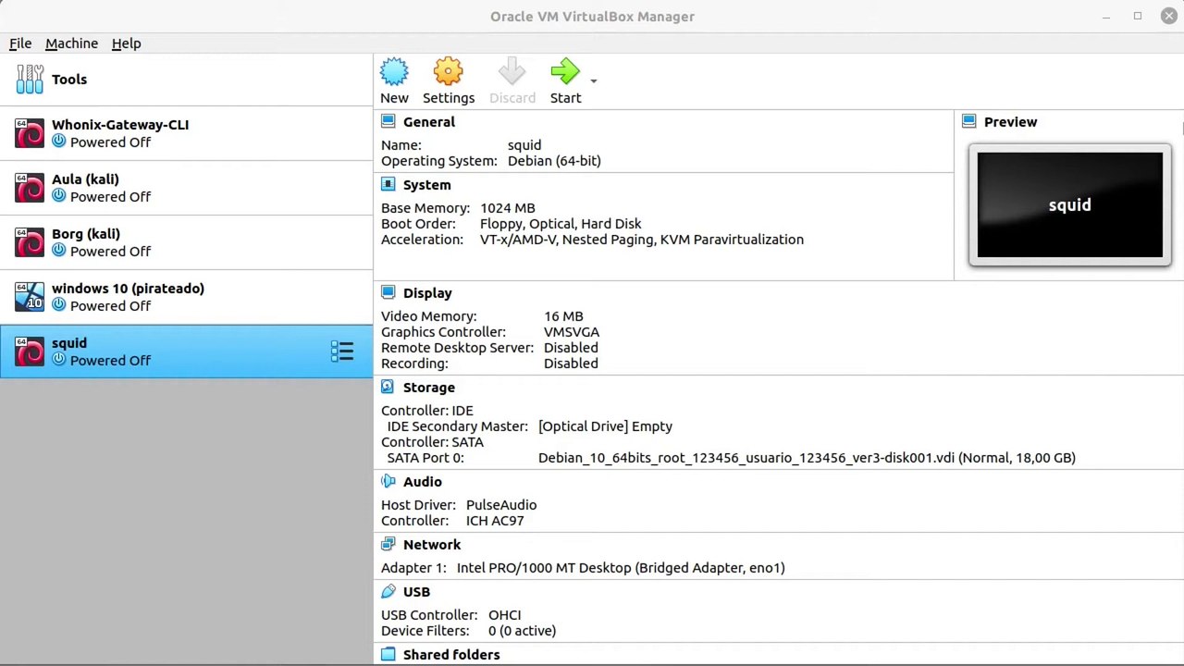Click the General section icon
Image resolution: width=1184 pixels, height=666 pixels.
tap(388, 121)
